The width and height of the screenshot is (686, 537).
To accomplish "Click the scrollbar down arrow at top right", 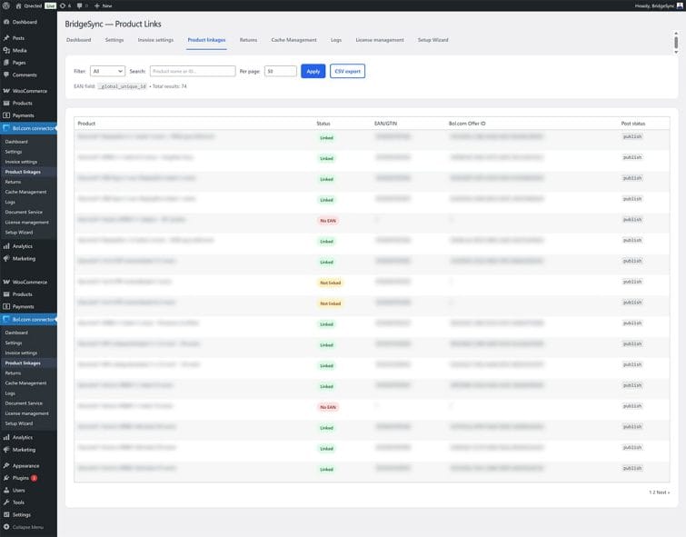I will pos(676,52).
